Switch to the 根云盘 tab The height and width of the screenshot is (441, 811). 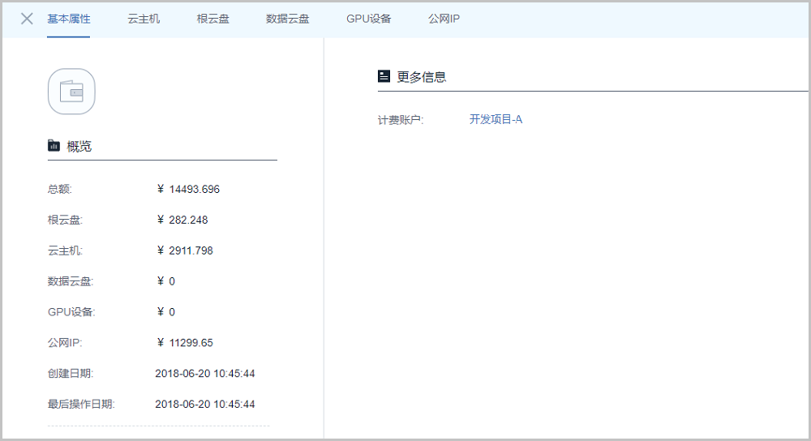[x=212, y=19]
